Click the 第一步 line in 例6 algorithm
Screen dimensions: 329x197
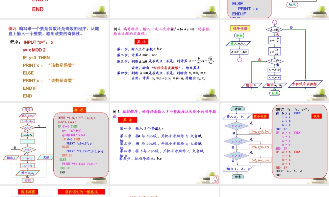tap(139, 49)
